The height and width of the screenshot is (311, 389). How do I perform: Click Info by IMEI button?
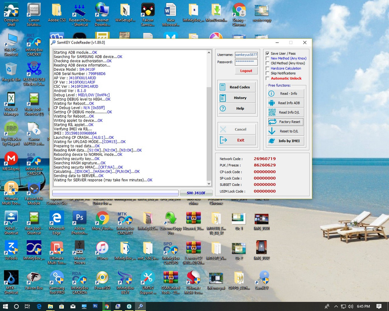coord(286,141)
